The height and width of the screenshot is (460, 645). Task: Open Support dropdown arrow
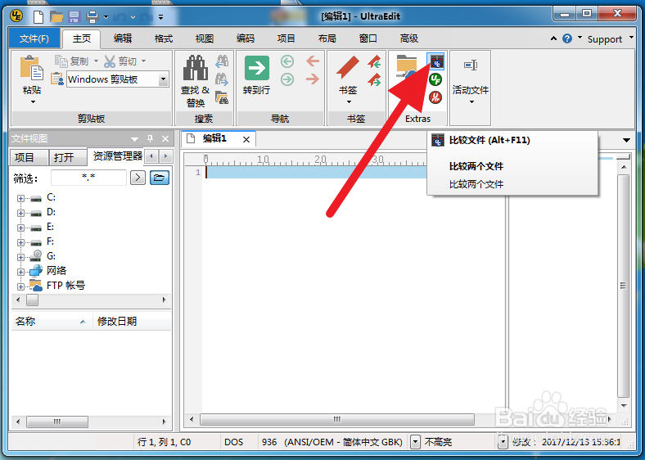tap(631, 38)
